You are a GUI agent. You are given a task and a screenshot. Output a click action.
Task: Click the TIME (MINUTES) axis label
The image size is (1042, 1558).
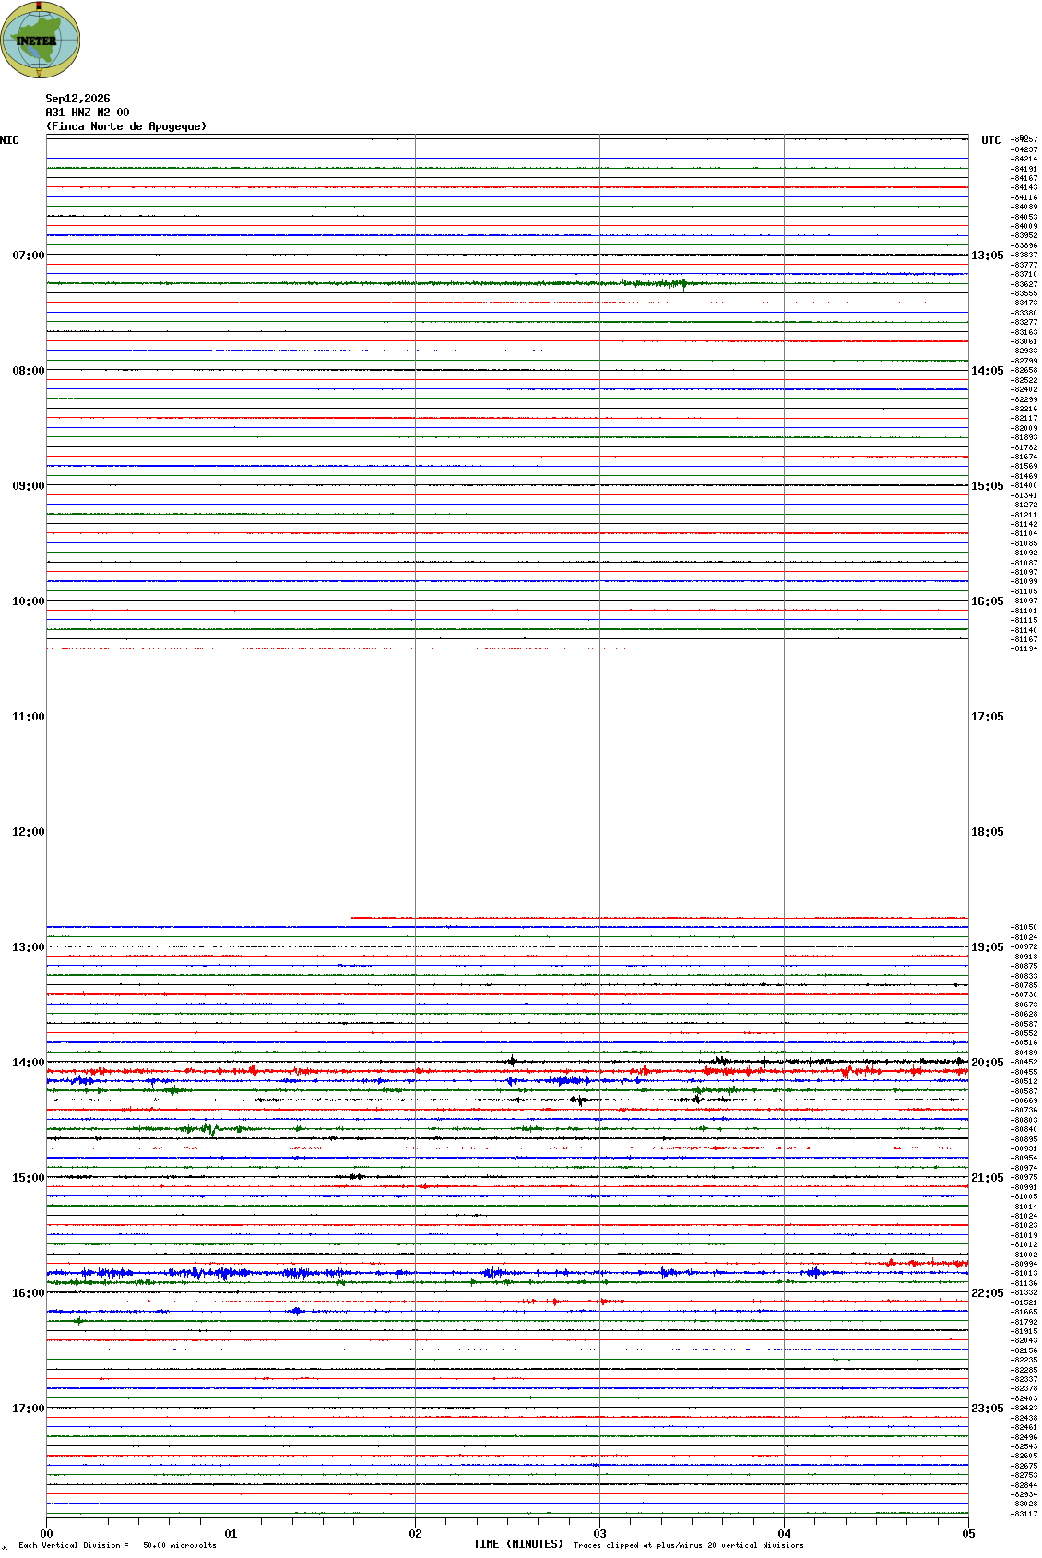tap(518, 1544)
